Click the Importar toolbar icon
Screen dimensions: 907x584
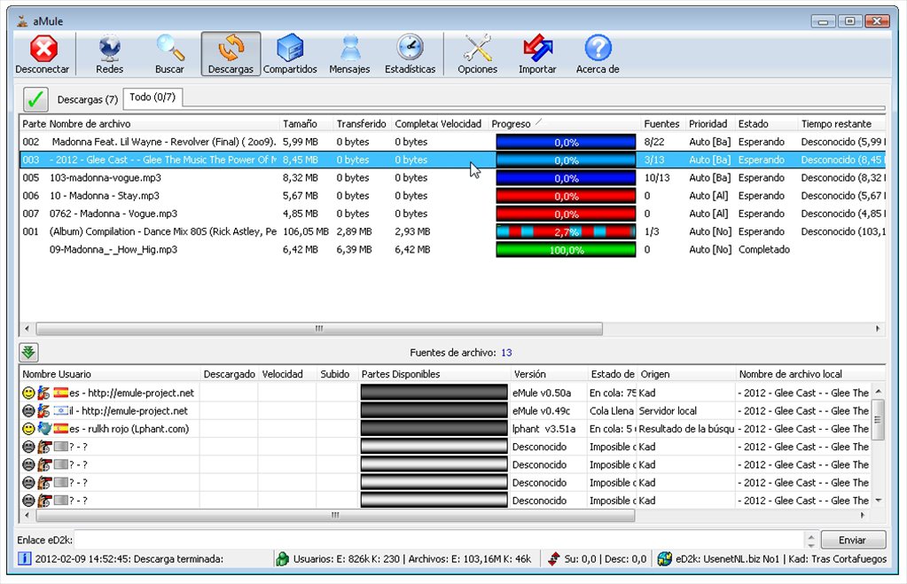[x=537, y=53]
